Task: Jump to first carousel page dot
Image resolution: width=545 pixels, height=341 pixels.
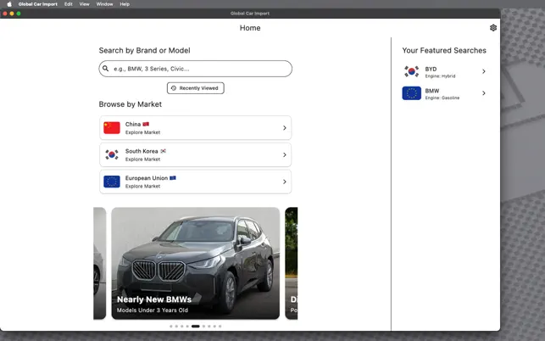Action: coord(170,327)
